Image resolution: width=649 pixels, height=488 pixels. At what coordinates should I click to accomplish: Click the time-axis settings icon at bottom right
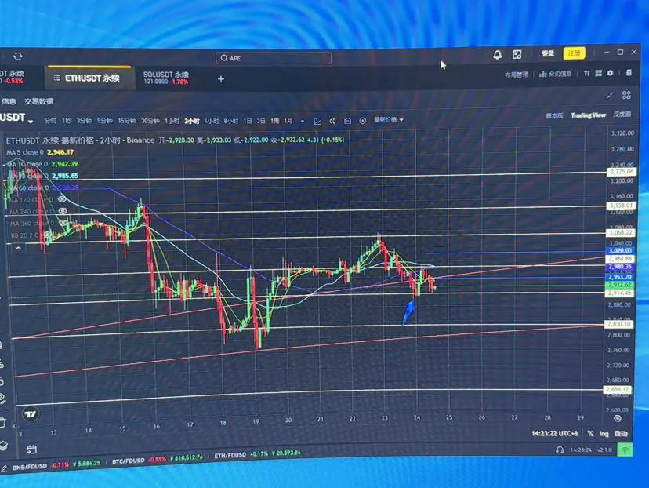point(617,418)
